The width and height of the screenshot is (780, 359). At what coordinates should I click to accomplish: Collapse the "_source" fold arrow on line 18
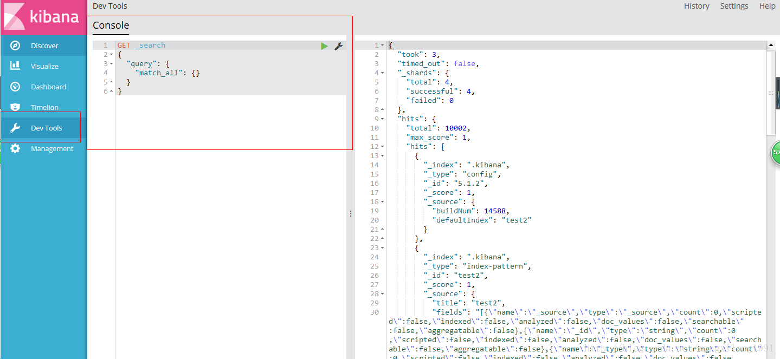tap(382, 202)
